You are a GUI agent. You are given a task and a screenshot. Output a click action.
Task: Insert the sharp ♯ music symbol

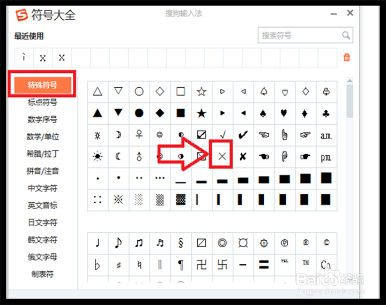pos(118,265)
